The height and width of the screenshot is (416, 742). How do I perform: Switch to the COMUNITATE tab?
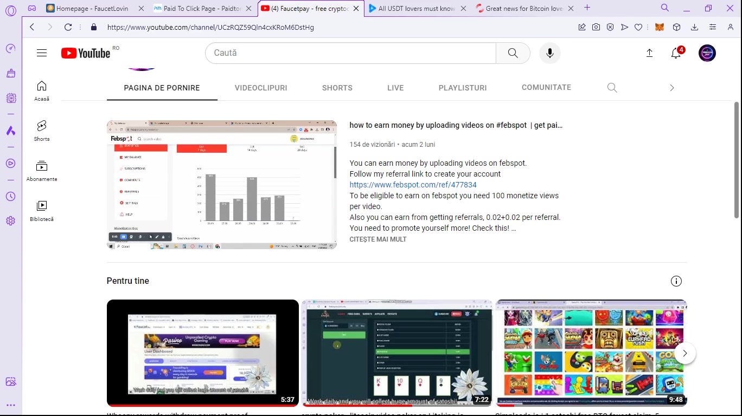[546, 87]
